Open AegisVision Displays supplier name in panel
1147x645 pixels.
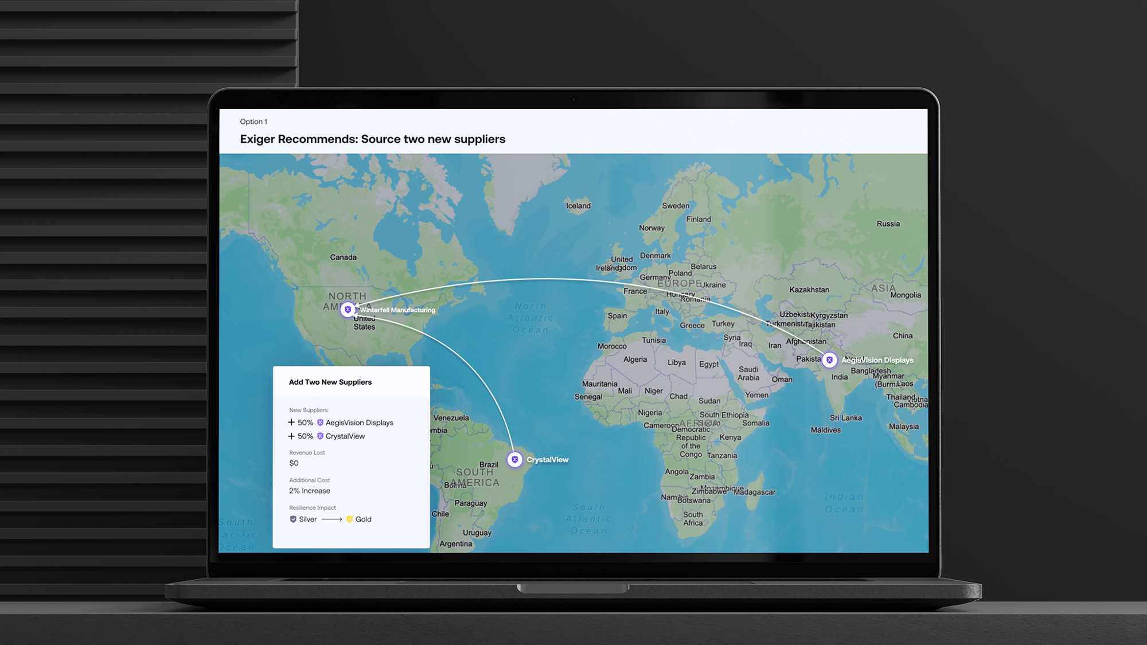point(360,423)
